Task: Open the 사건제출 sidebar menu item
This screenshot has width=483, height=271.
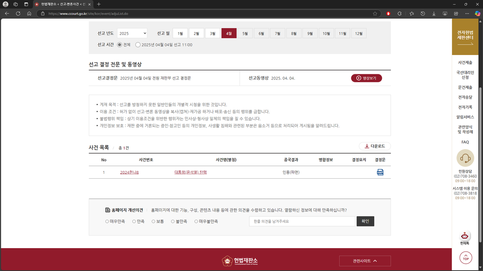Action: pyautogui.click(x=465, y=62)
